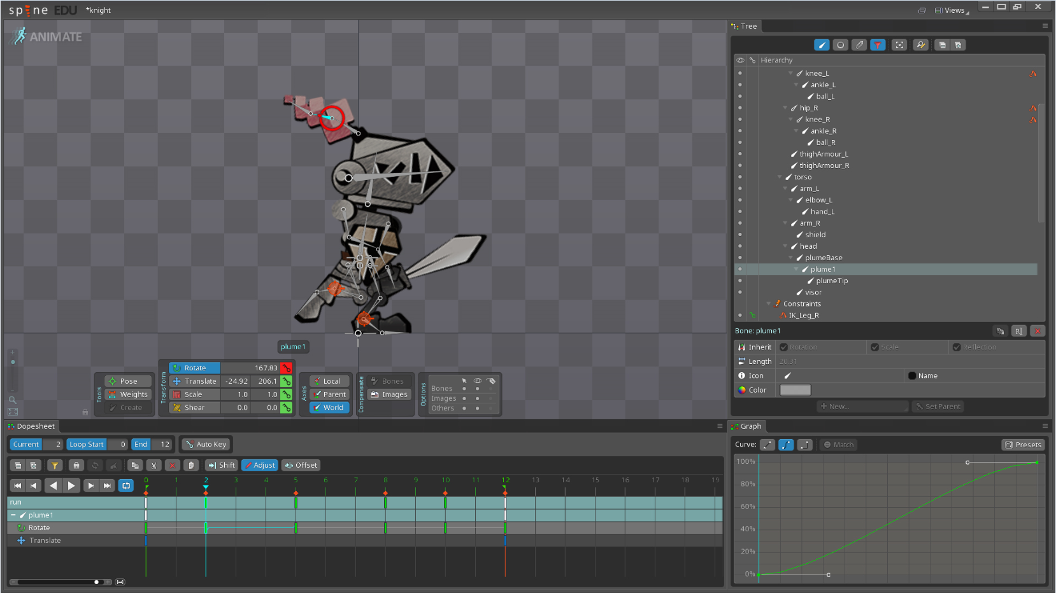Viewport: 1056px width, 593px height.
Task: Select the Local axes button
Action: click(x=329, y=381)
